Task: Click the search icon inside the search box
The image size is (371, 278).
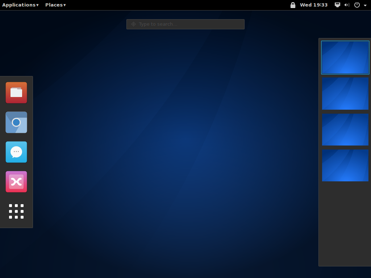Action: click(x=133, y=24)
